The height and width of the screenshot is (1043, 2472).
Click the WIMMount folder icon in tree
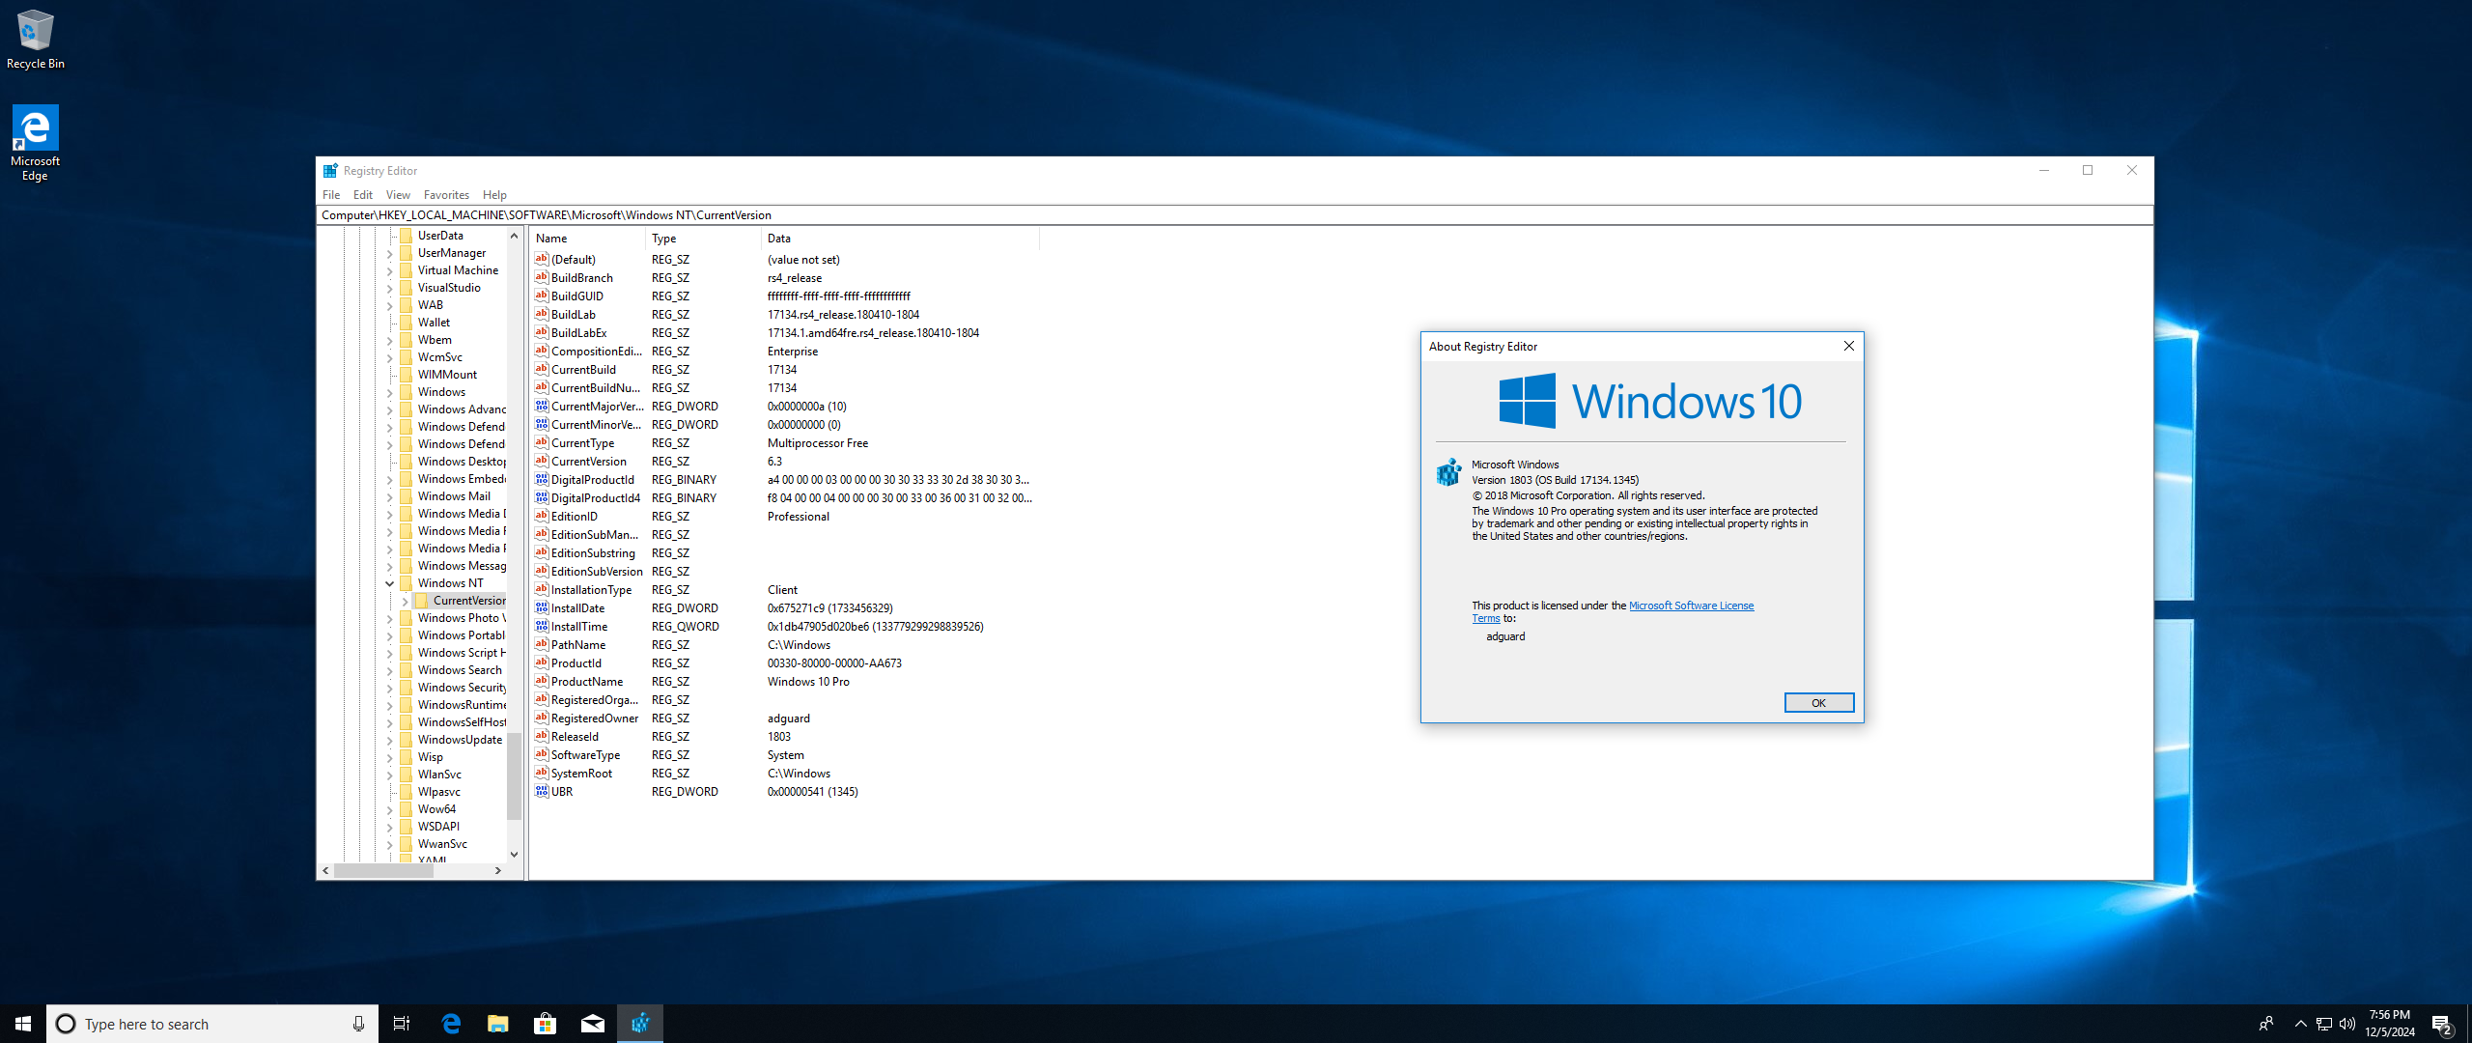407,375
